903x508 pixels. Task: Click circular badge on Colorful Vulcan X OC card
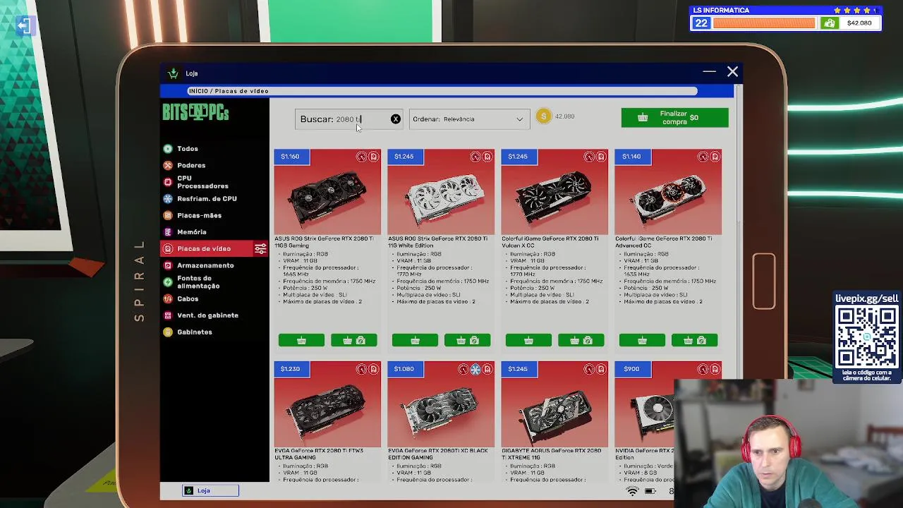589,157
